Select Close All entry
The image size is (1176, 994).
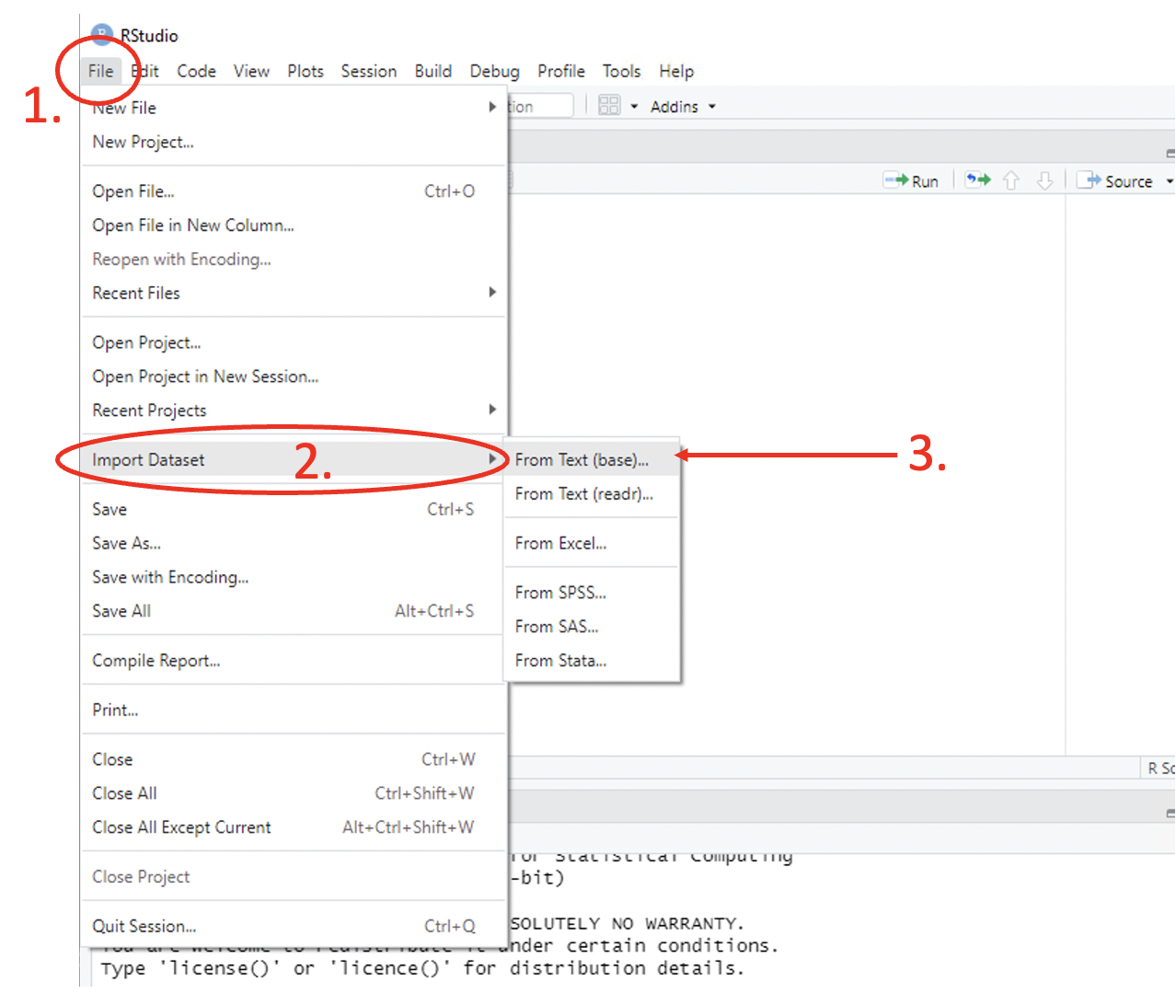294,793
